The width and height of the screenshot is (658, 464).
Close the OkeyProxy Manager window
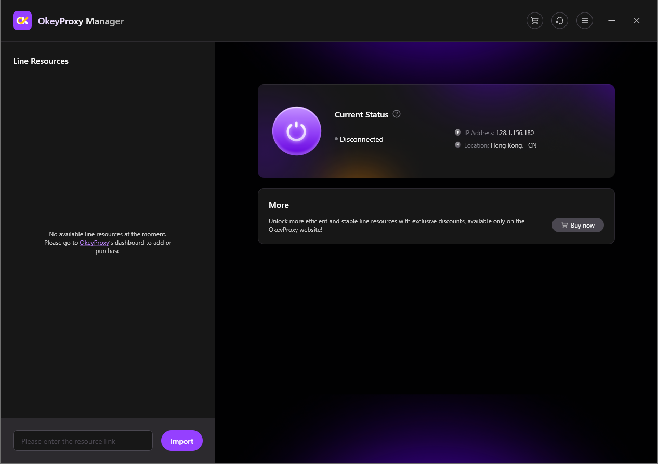[x=636, y=21]
